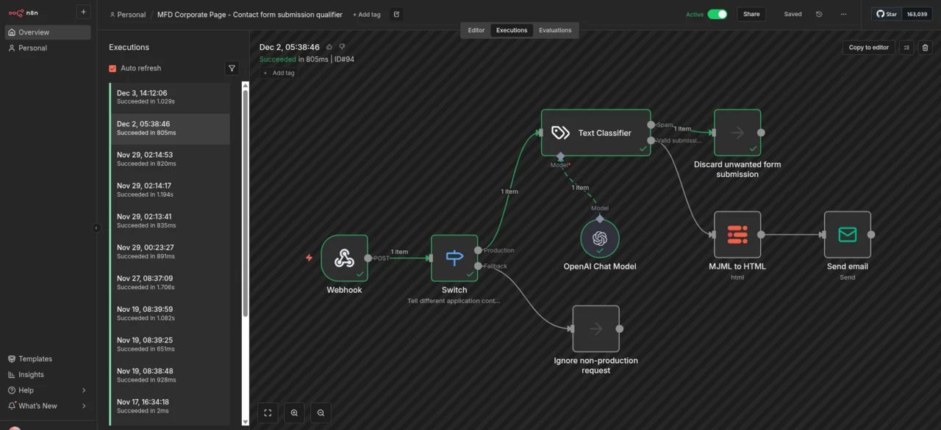Select the Send email node

[x=847, y=235]
